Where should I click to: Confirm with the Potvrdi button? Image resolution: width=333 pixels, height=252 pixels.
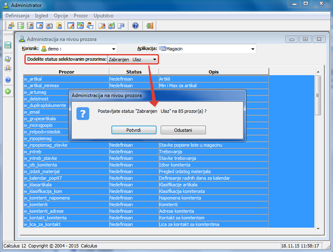tap(134, 130)
